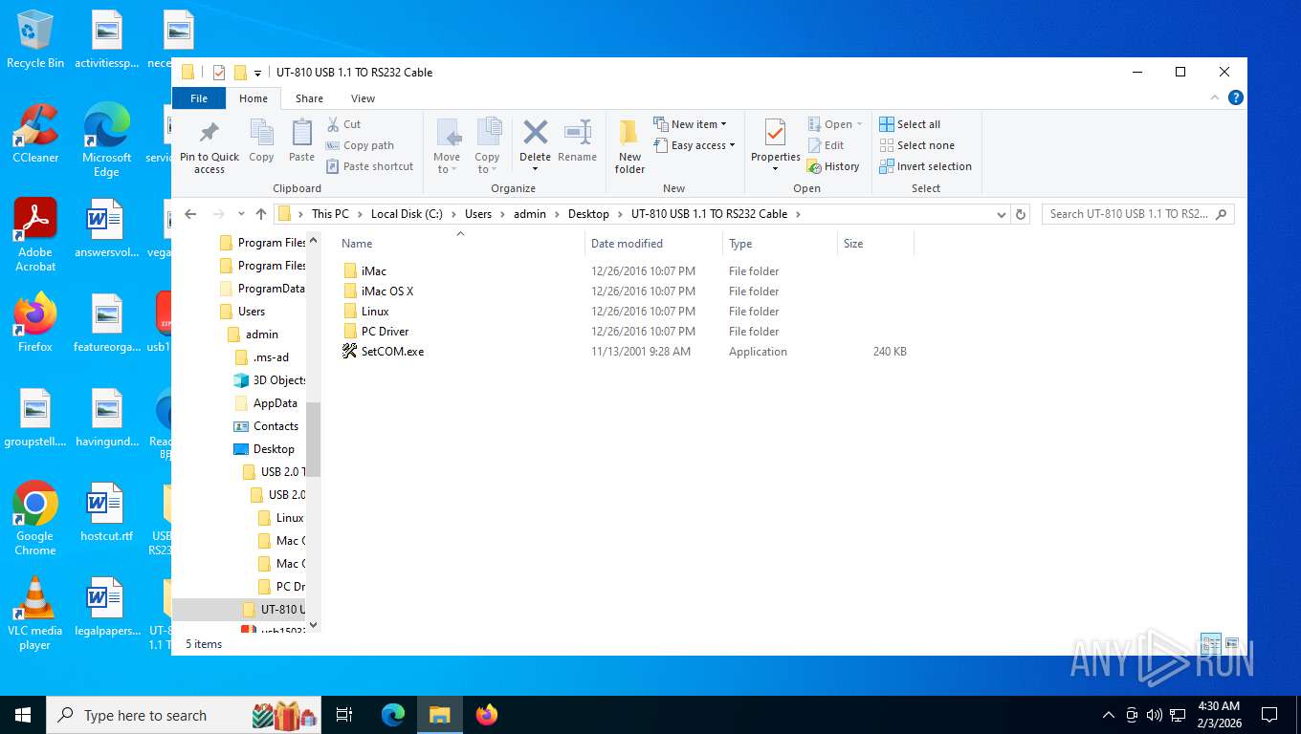
Task: Click Copy path command
Action: 360,145
